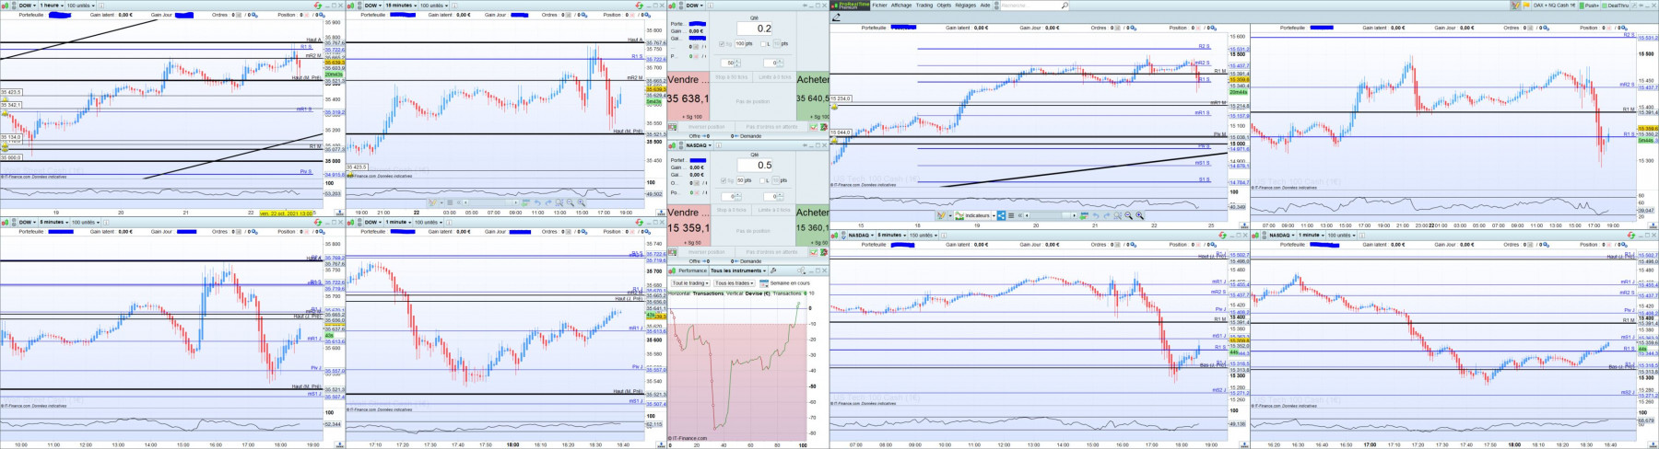Click DAX + NQ Cash 1€ workspace button

click(x=1554, y=6)
